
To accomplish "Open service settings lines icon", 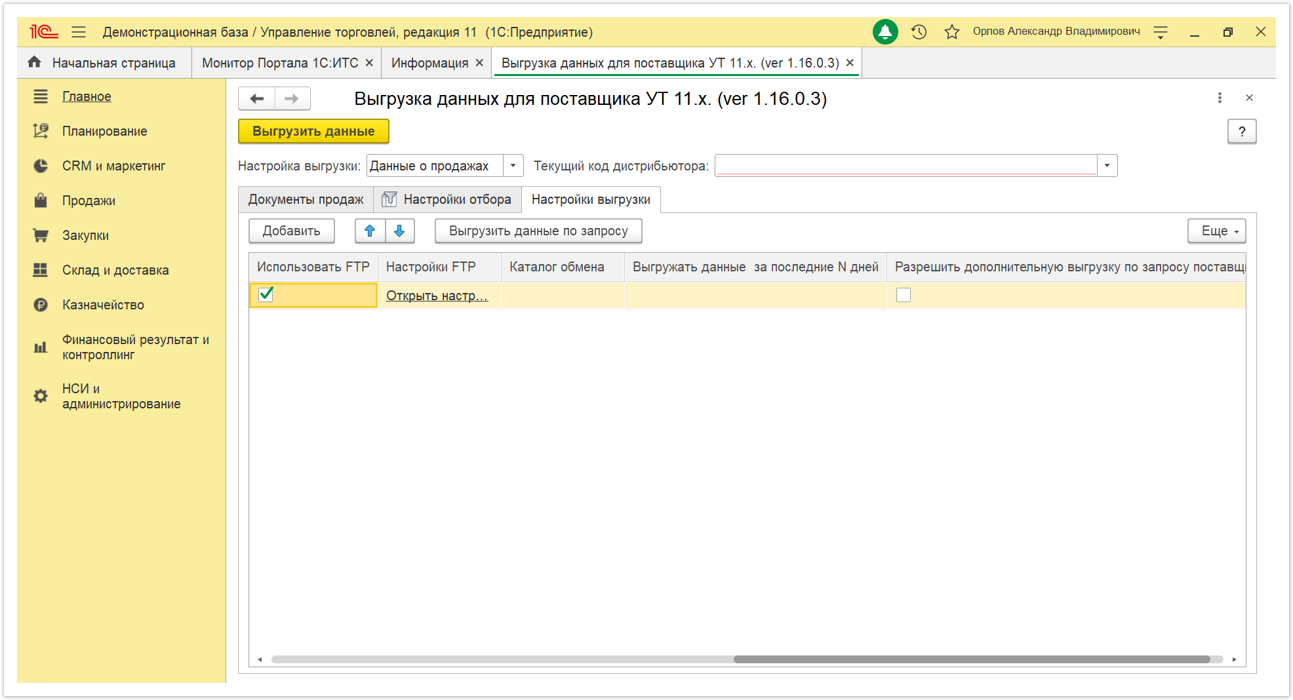I will click(1161, 31).
